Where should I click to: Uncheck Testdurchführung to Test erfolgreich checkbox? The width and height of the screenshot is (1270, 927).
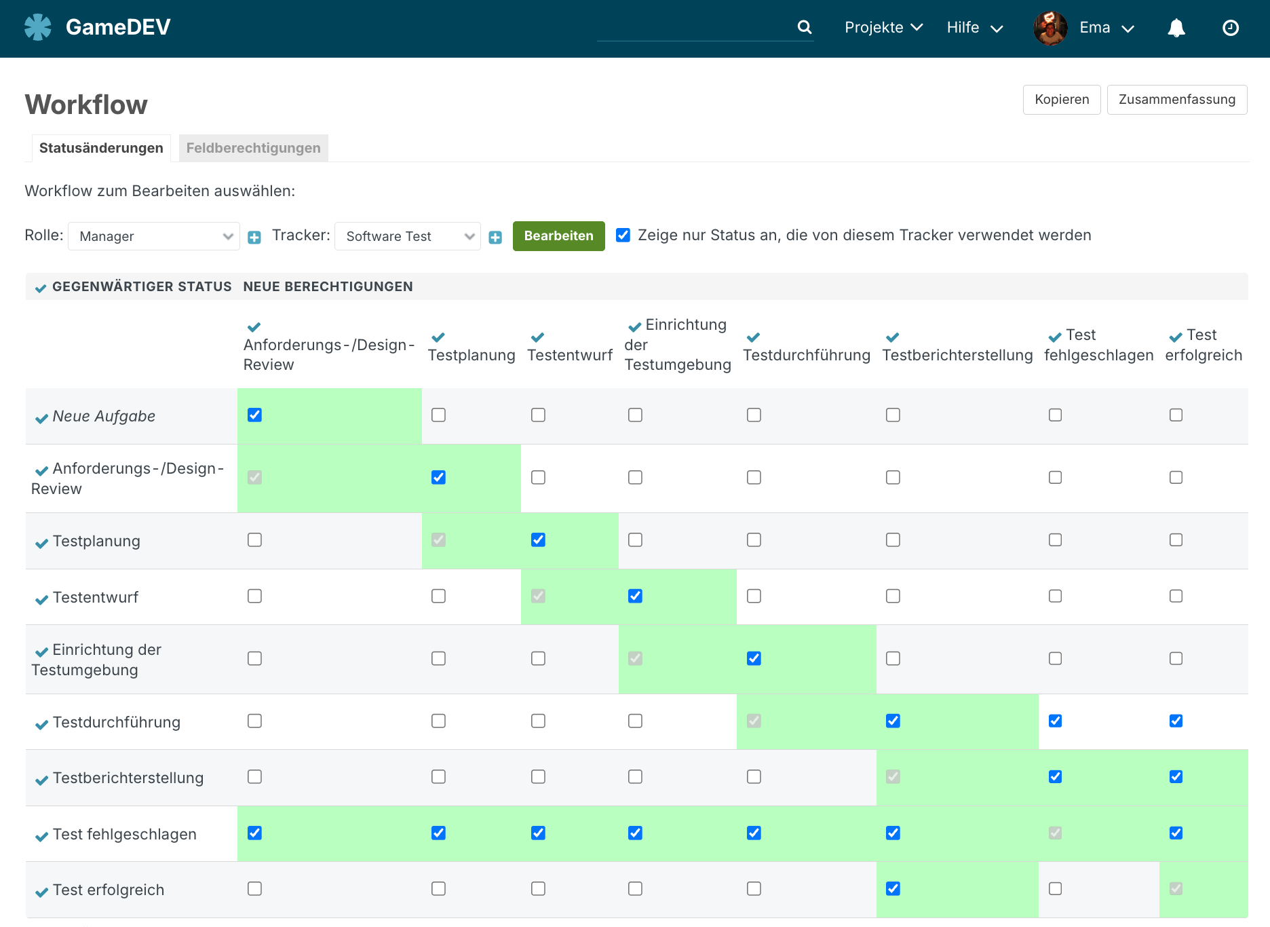coord(1176,721)
